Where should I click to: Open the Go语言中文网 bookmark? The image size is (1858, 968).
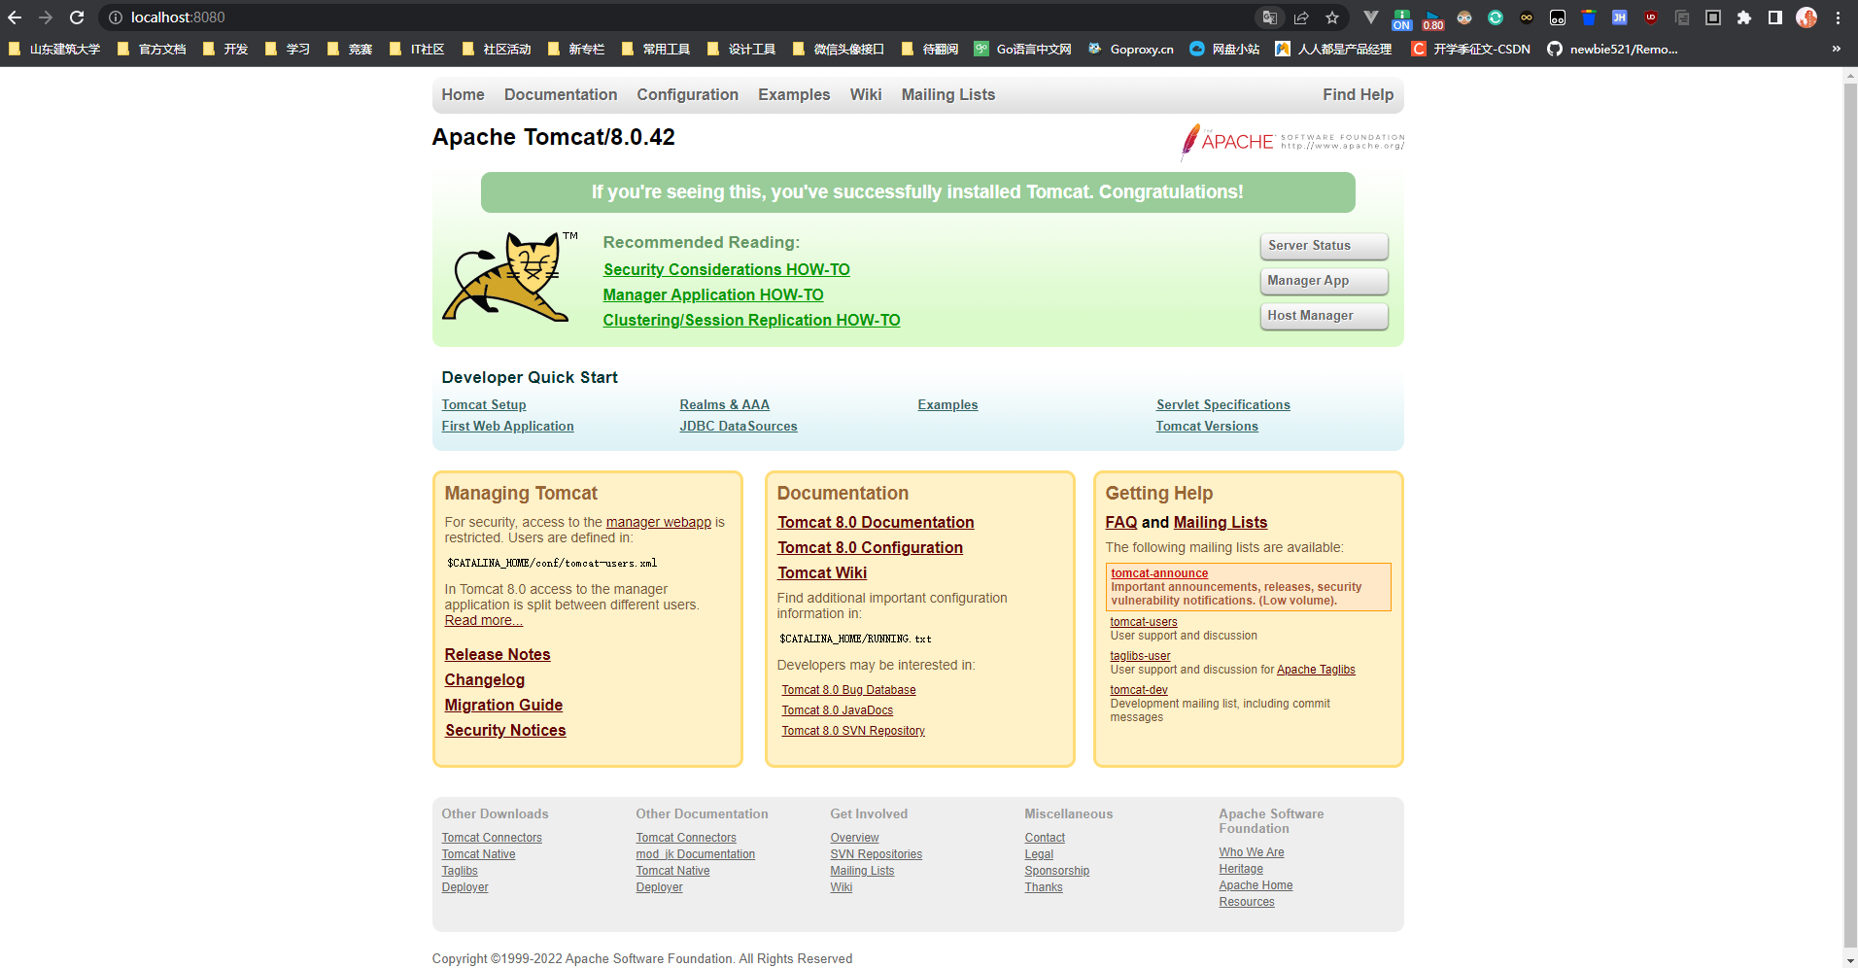1023,49
